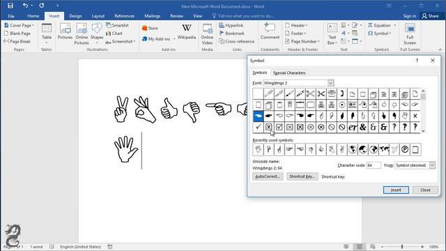The width and height of the screenshot is (446, 251).
Task: Open the Office Store add-ins
Action: point(150,28)
